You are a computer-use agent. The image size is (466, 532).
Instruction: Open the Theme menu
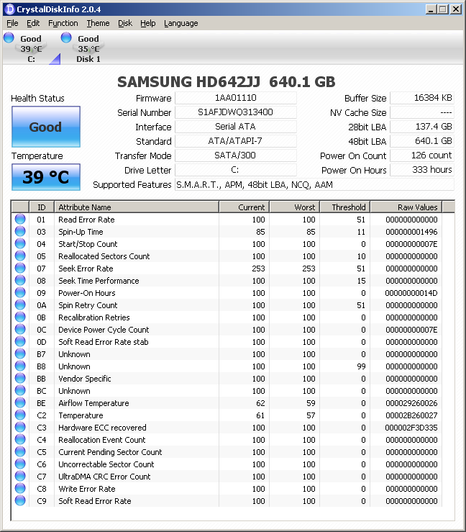(x=98, y=23)
